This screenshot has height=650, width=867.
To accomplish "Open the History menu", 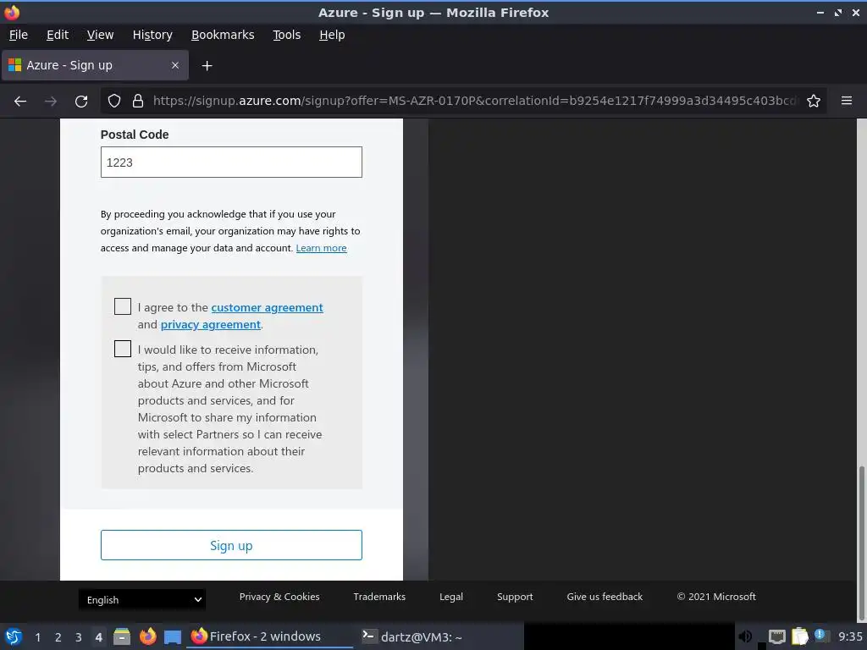I will (152, 35).
